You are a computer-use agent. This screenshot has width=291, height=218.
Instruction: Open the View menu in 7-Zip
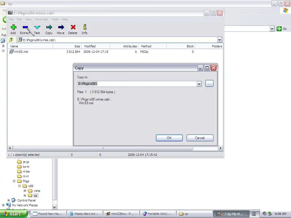[x=28, y=19]
